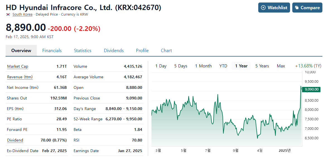
Task: Click the Ex-Dividend Date Feb 27, 2025
Action: click(x=54, y=151)
